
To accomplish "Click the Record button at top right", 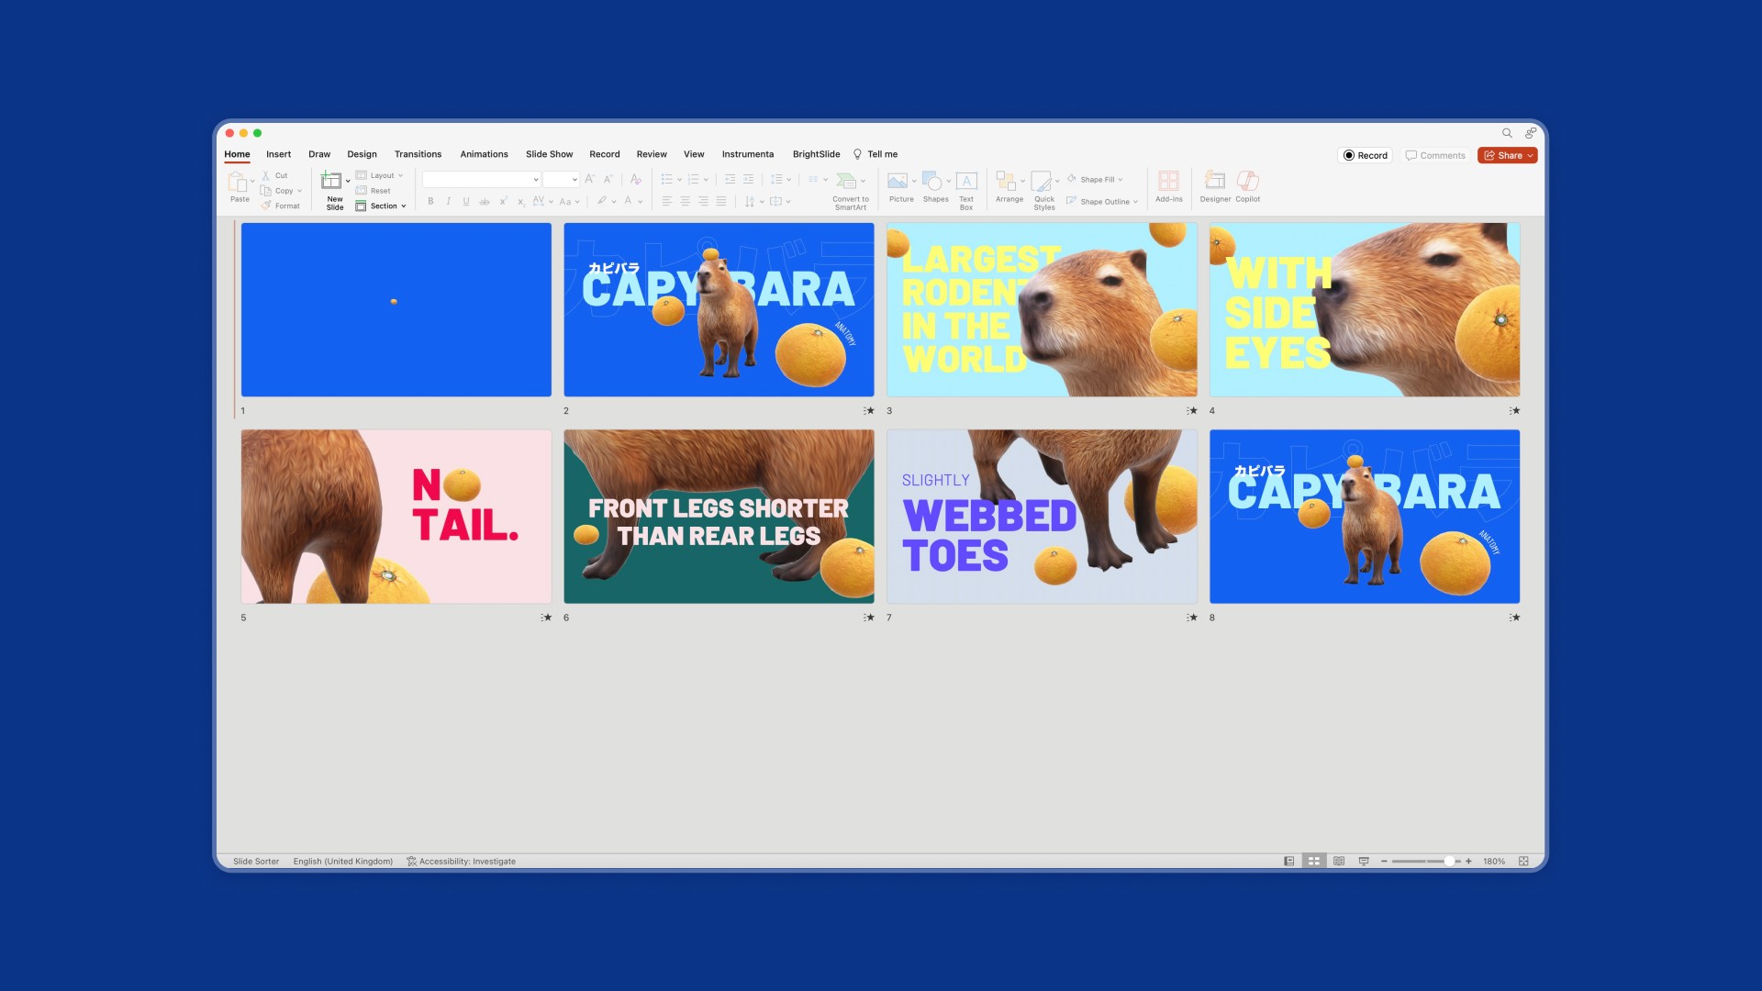I will tap(1365, 156).
